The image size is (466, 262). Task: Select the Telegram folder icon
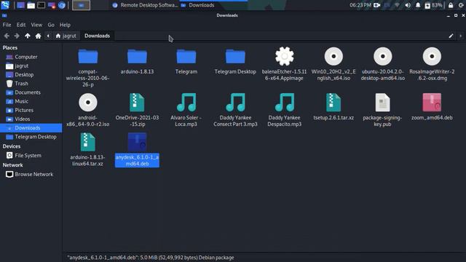(186, 57)
